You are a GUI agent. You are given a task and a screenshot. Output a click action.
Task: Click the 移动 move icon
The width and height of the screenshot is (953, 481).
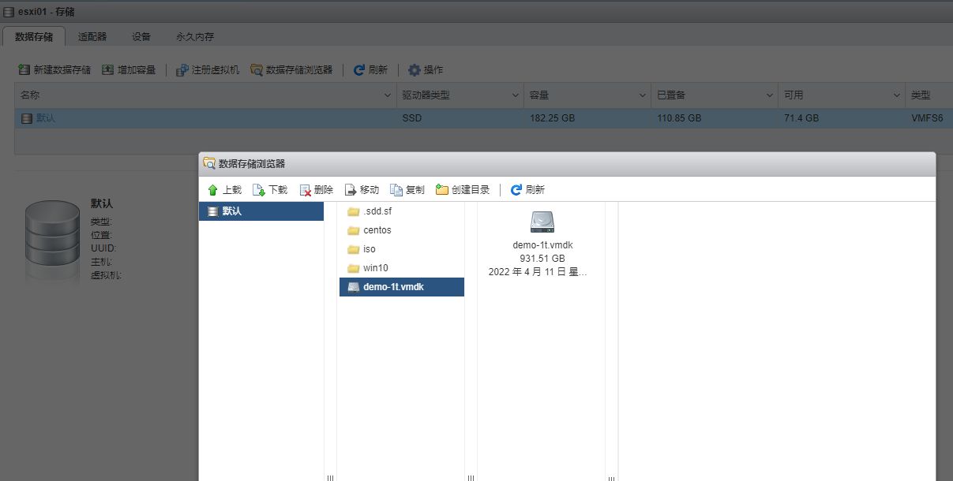pos(361,189)
